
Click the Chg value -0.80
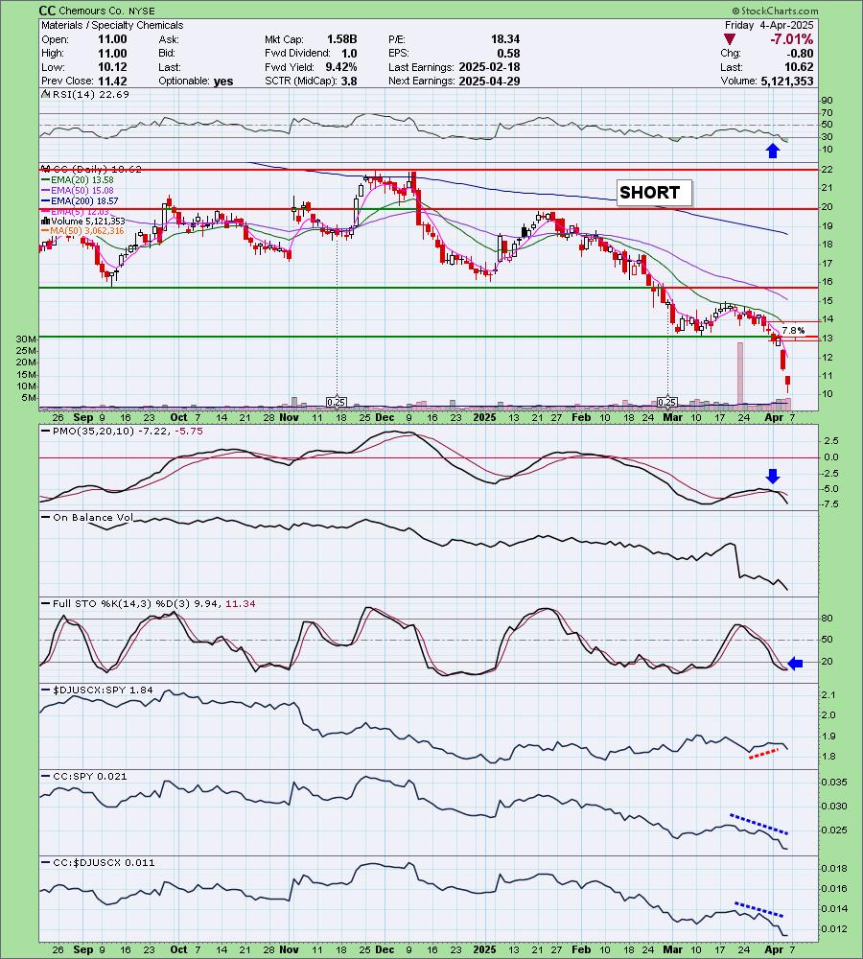799,53
